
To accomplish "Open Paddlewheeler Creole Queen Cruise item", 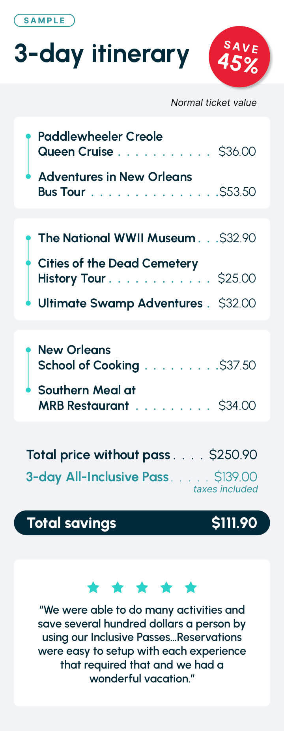I will (147, 144).
